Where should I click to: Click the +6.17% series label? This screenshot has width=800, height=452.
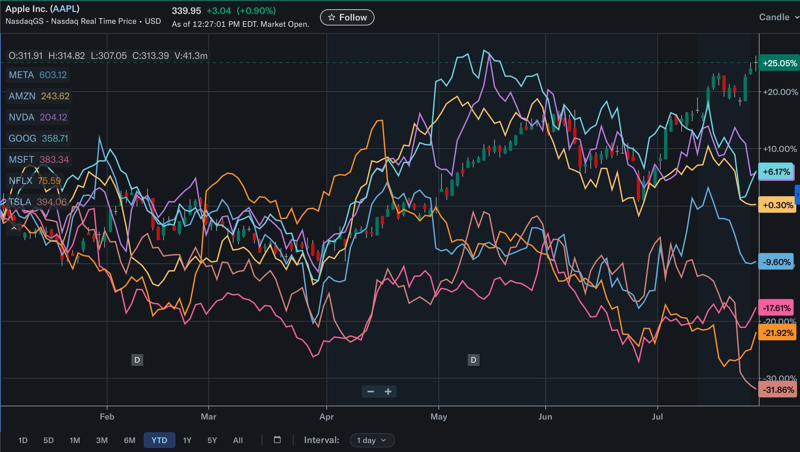776,172
